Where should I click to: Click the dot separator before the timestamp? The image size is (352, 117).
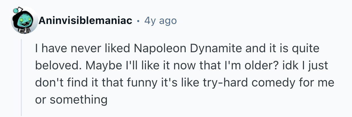click(x=138, y=21)
